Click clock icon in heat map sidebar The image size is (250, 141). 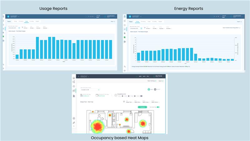tap(74, 86)
